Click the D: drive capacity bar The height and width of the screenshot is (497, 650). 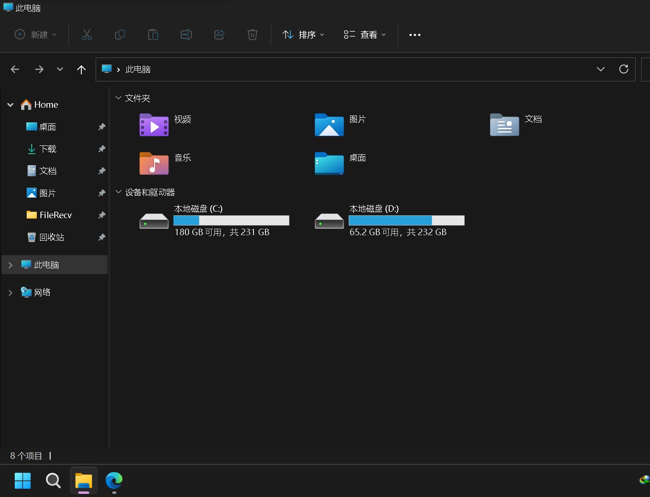[406, 220]
